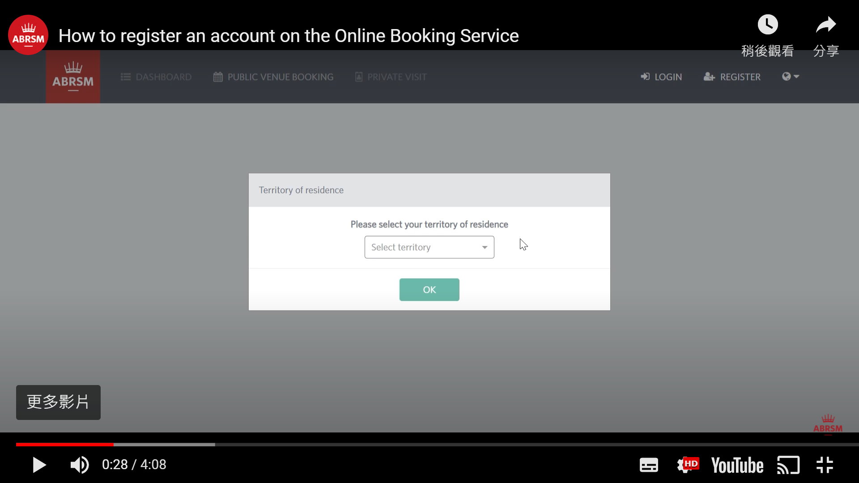Click the territory dropdown arrow

(x=485, y=247)
